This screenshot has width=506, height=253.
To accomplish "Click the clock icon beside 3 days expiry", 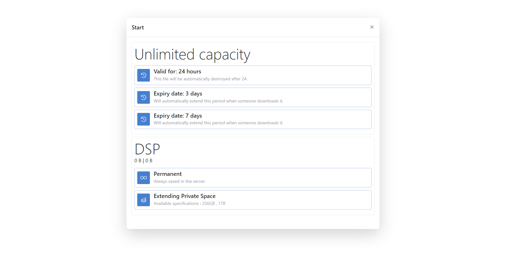I will (x=144, y=97).
